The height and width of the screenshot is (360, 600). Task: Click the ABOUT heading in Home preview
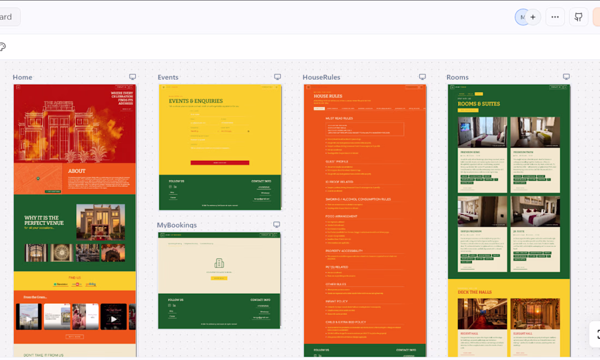pyautogui.click(x=77, y=171)
